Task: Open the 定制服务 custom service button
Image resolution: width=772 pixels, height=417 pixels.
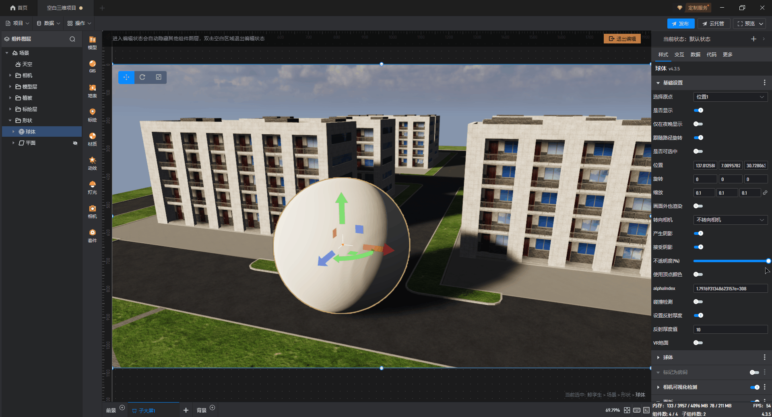Action: [698, 8]
